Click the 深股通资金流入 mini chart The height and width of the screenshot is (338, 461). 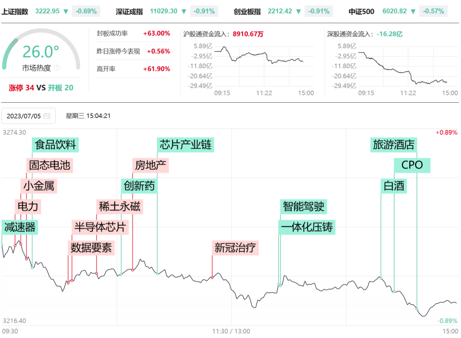tap(403, 68)
